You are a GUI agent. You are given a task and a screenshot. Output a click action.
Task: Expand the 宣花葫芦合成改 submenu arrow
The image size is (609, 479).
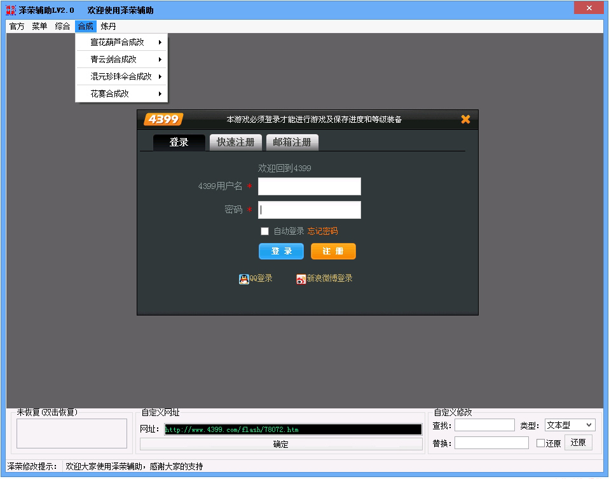[160, 42]
